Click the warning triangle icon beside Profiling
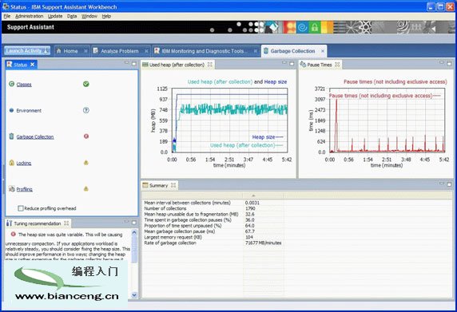457x312 pixels. click(86, 189)
